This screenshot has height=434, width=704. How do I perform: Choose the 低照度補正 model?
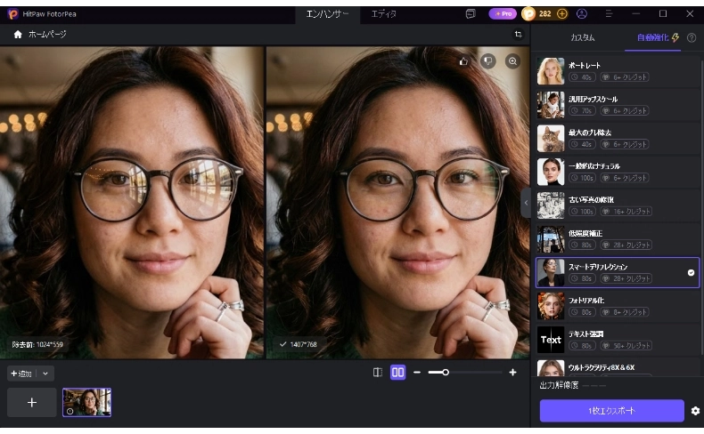click(618, 239)
